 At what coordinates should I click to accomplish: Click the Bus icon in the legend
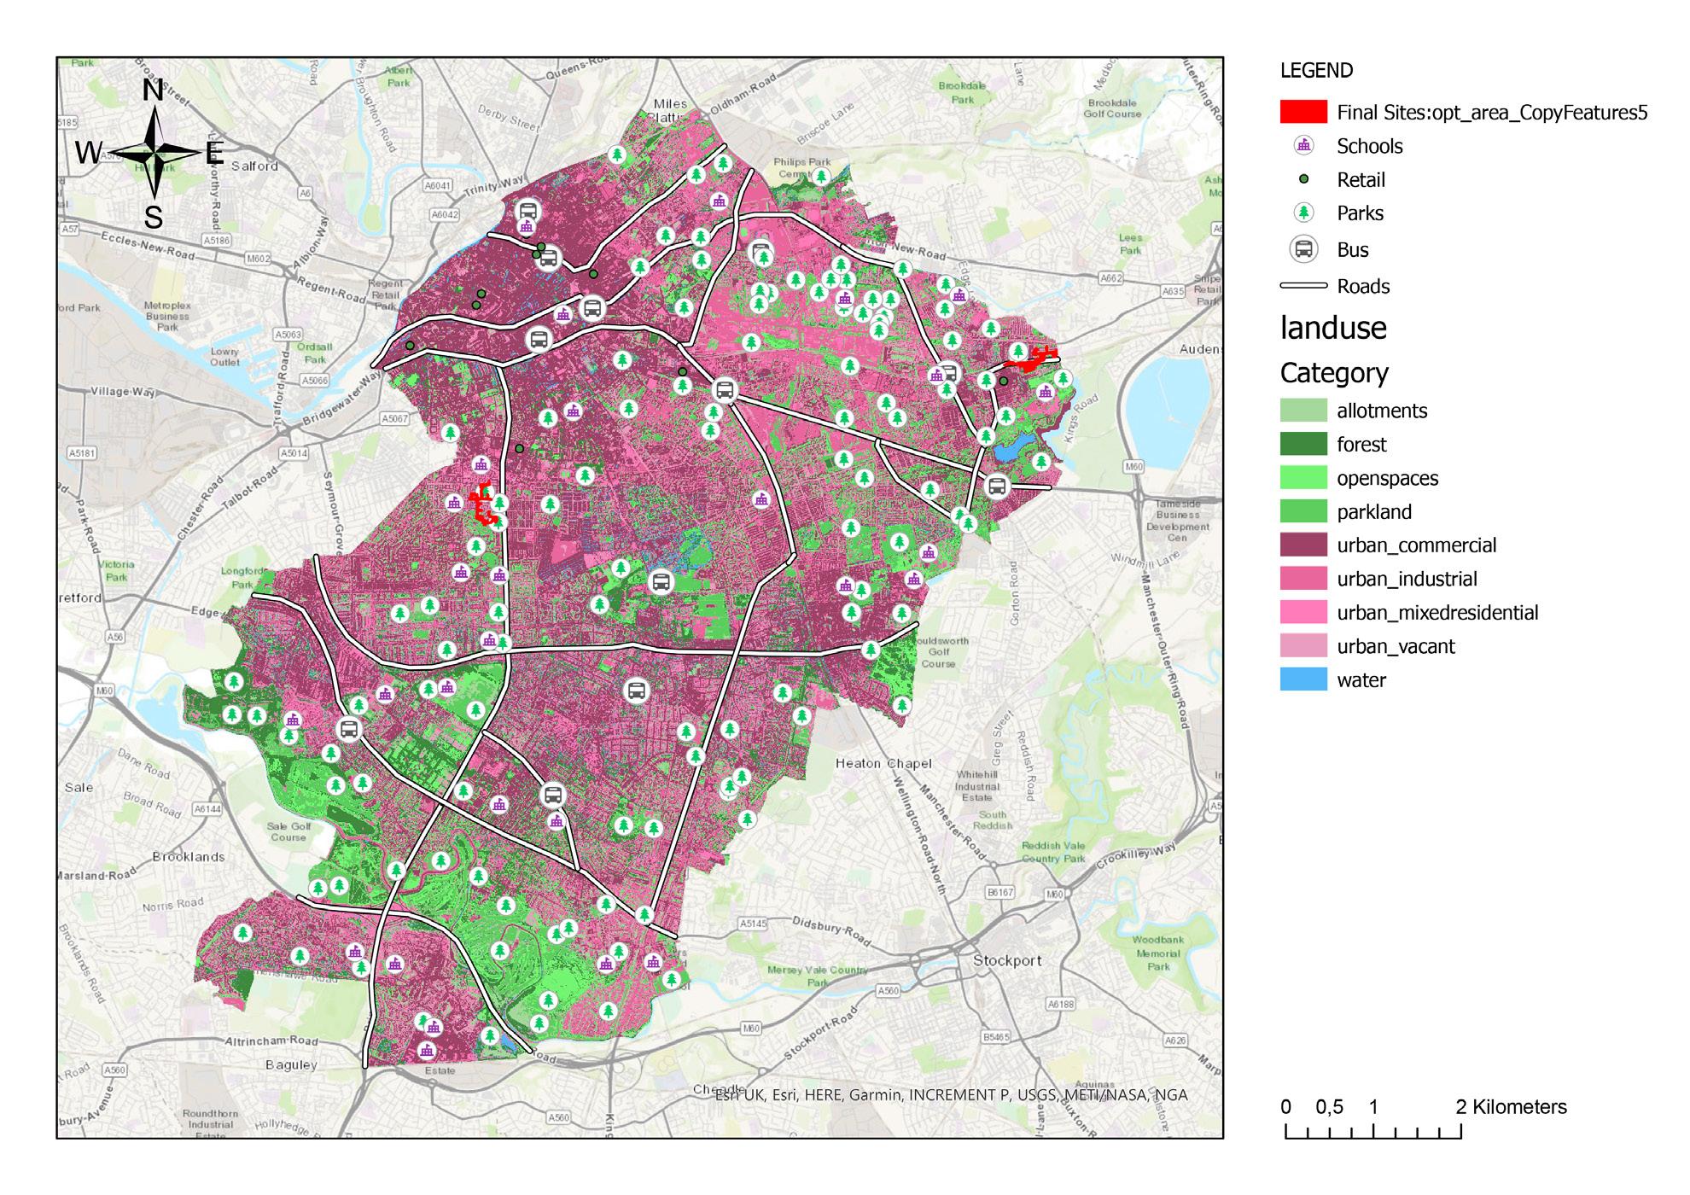(x=1303, y=249)
